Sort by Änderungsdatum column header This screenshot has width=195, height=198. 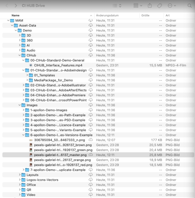[x=107, y=15]
